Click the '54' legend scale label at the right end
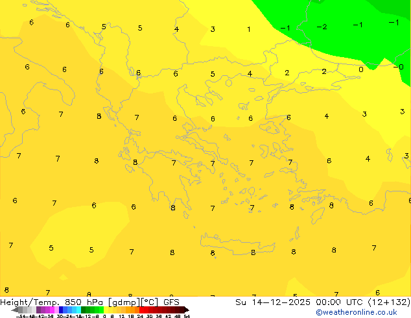411x318 pixels. click(x=187, y=316)
